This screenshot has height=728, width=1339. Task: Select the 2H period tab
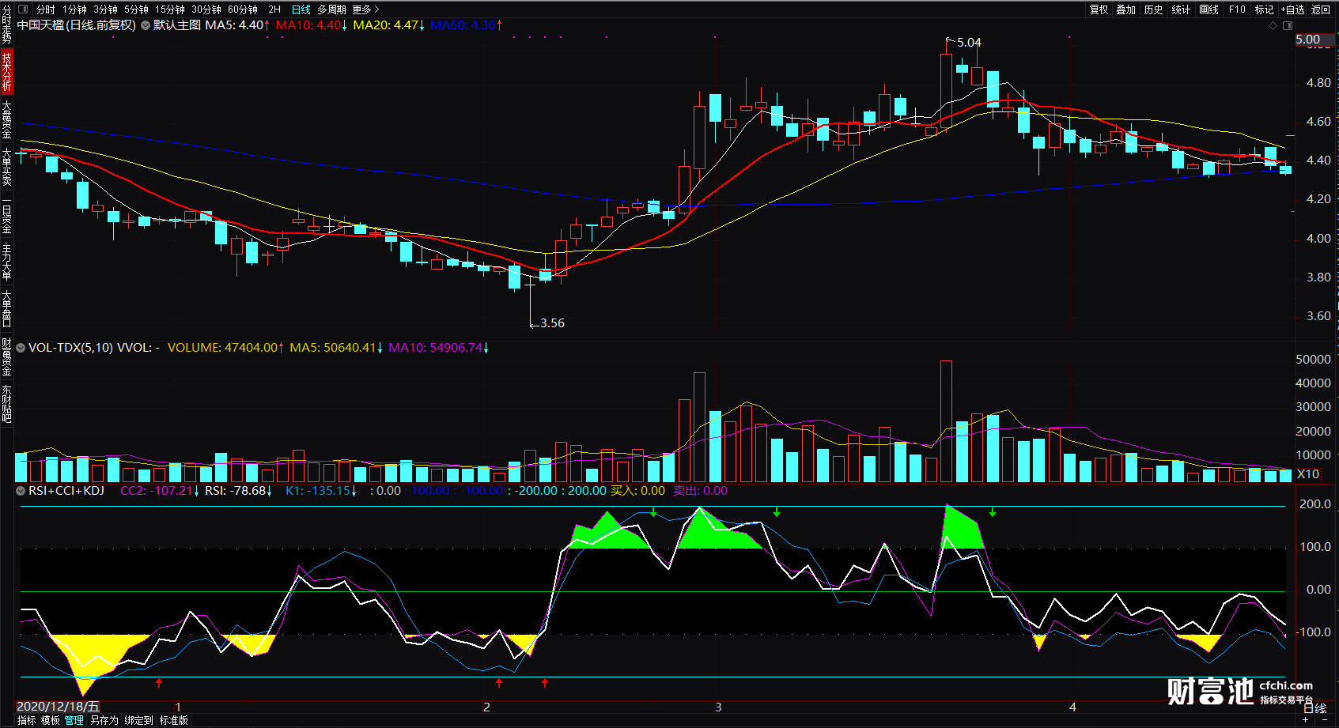(x=274, y=9)
